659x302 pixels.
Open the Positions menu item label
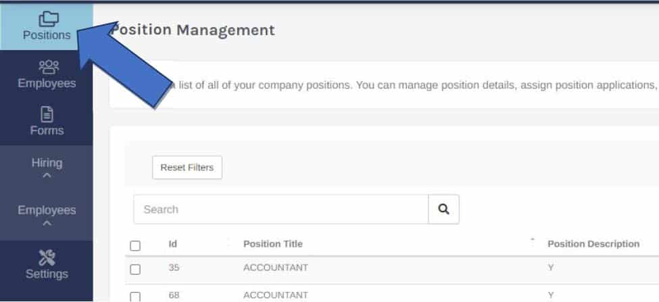click(x=47, y=35)
